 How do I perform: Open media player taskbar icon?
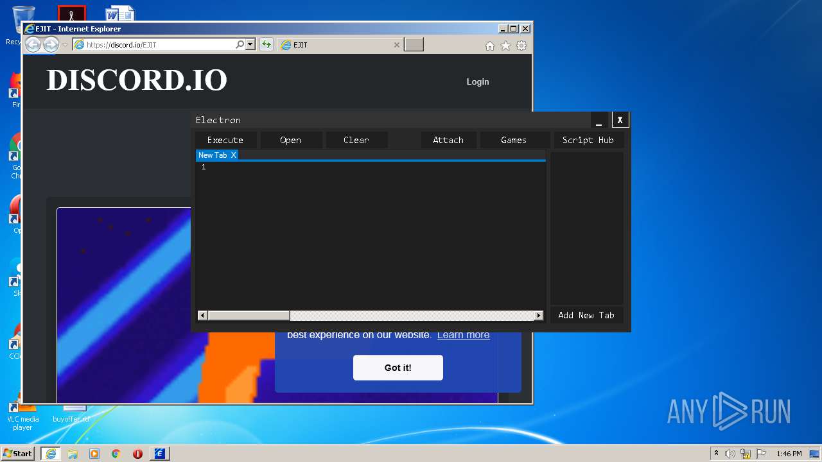pos(94,454)
